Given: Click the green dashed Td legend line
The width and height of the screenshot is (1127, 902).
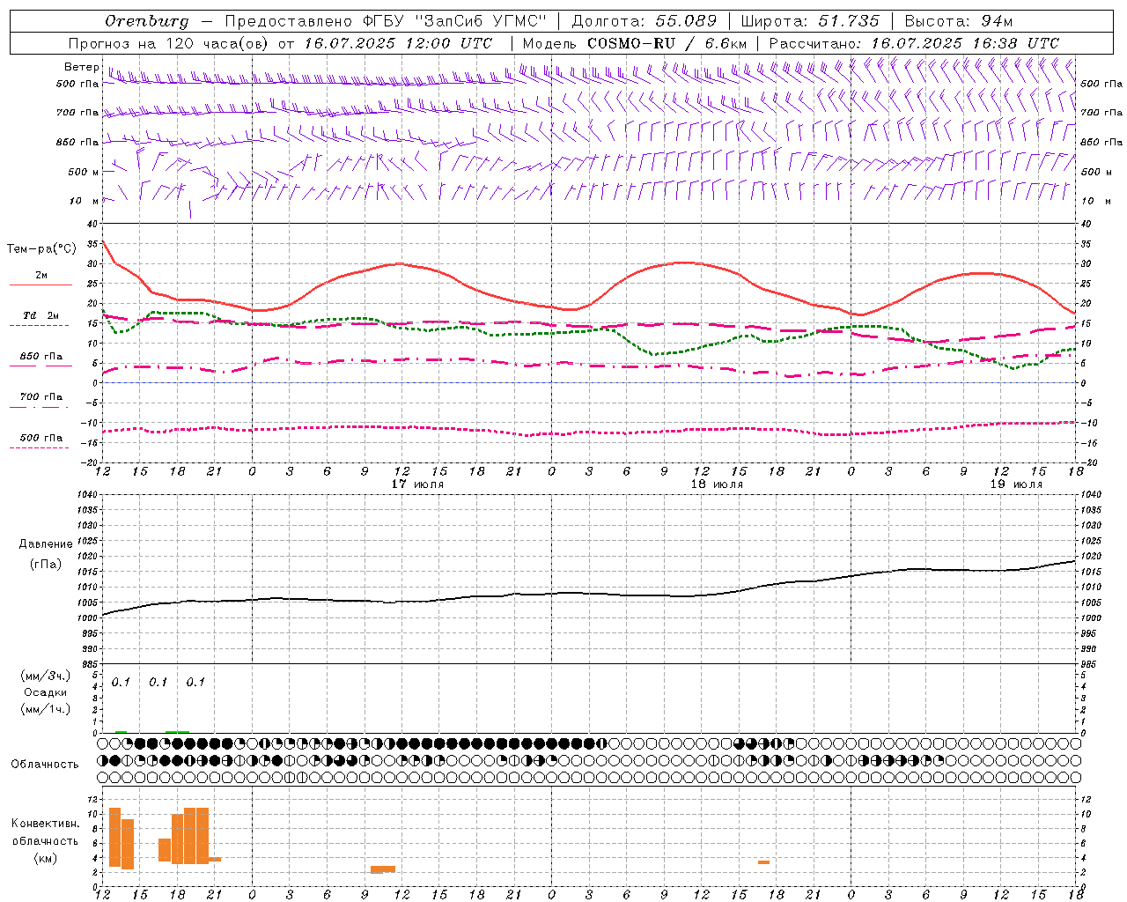Looking at the screenshot, I should pyautogui.click(x=39, y=326).
